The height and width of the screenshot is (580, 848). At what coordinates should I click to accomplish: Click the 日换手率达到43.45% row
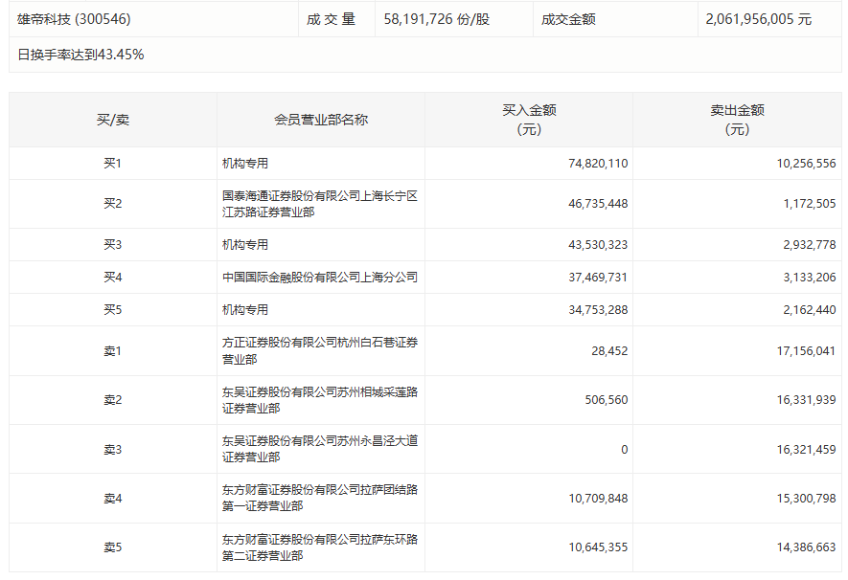(x=425, y=55)
